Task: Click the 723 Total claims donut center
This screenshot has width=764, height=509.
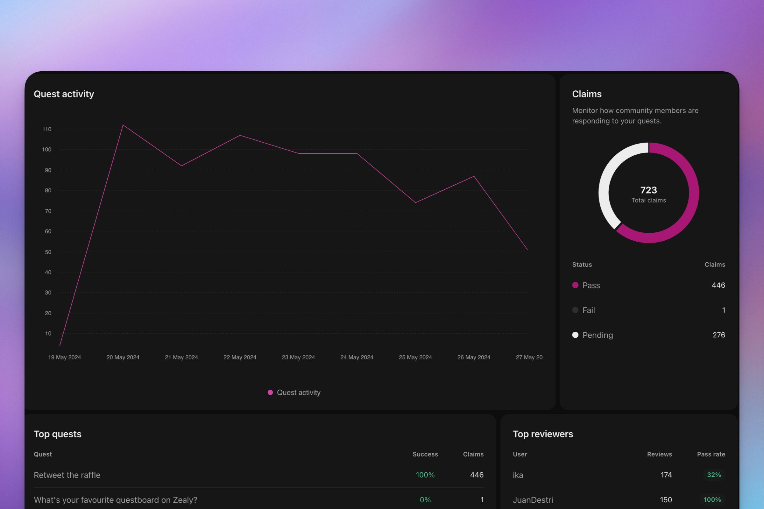Action: pyautogui.click(x=648, y=194)
